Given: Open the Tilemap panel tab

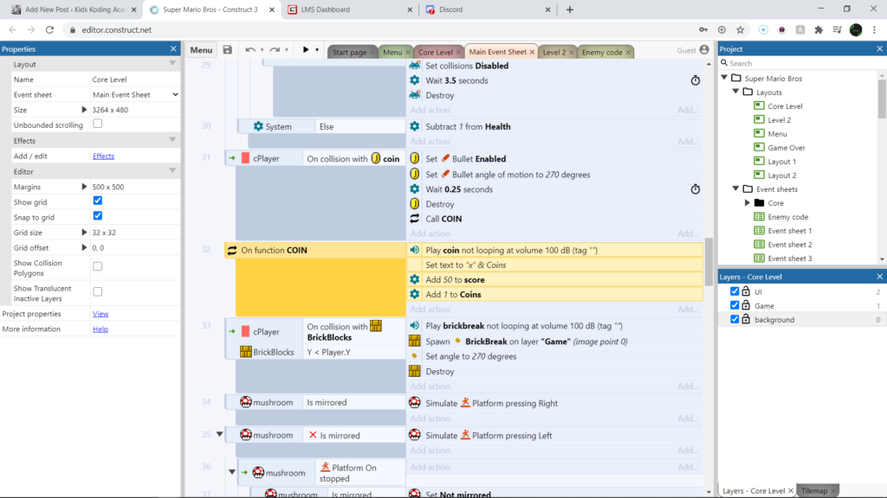Looking at the screenshot, I should click(x=814, y=491).
